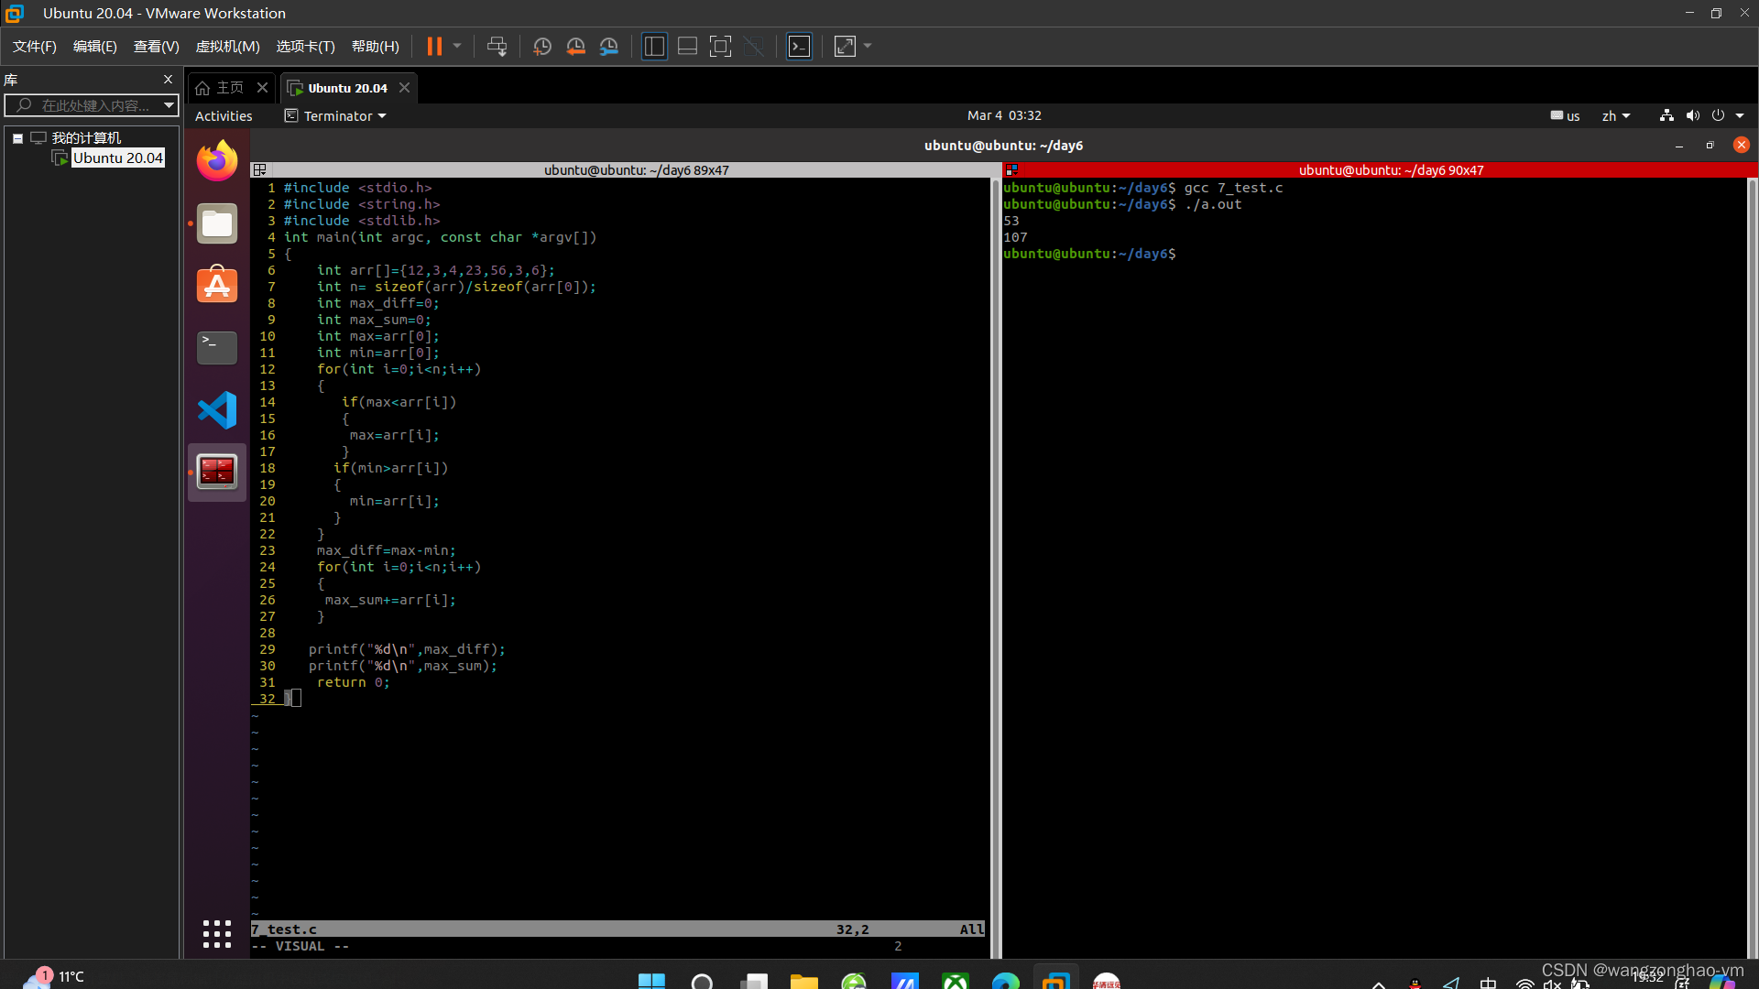The width and height of the screenshot is (1759, 989).
Task: Click the library search input field
Action: pos(92,105)
